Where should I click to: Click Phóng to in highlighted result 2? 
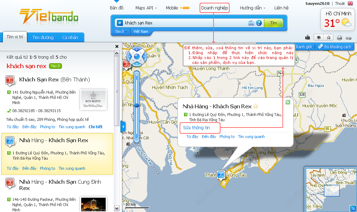[x=47, y=168]
